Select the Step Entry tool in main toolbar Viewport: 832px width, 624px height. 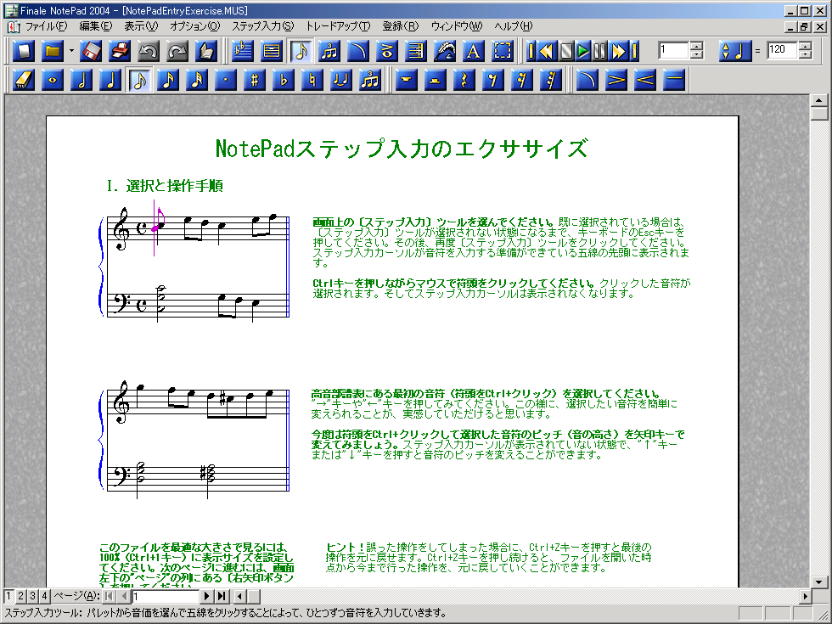point(301,51)
